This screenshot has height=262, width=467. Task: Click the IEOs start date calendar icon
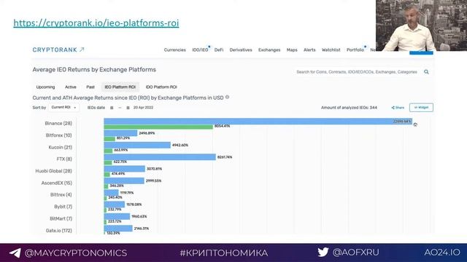112,108
